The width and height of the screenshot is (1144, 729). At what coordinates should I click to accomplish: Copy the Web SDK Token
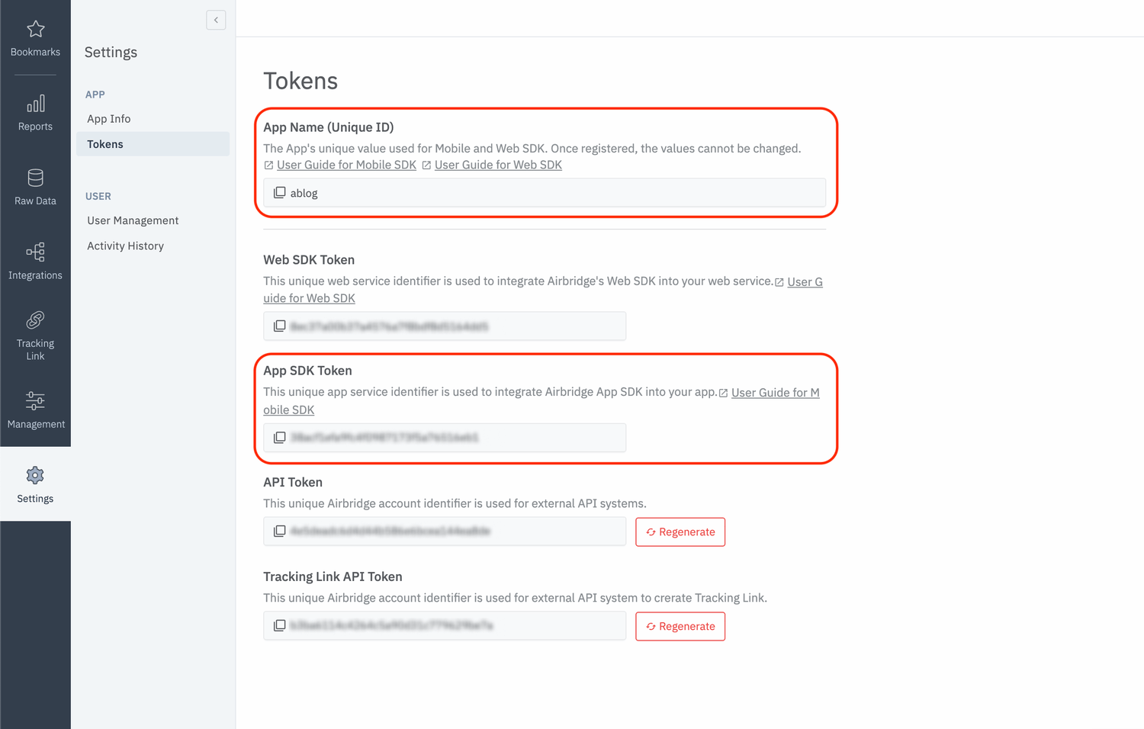click(x=280, y=326)
